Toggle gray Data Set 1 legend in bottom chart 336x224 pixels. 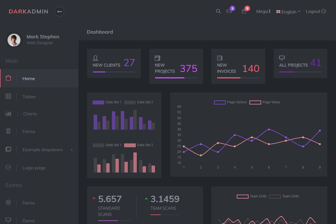[107, 145]
